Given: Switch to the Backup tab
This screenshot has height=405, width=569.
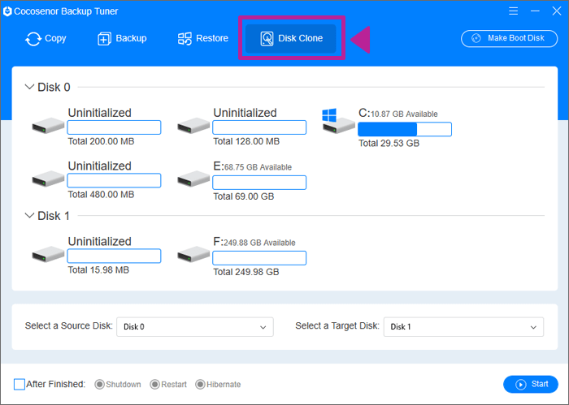Looking at the screenshot, I should tap(122, 38).
